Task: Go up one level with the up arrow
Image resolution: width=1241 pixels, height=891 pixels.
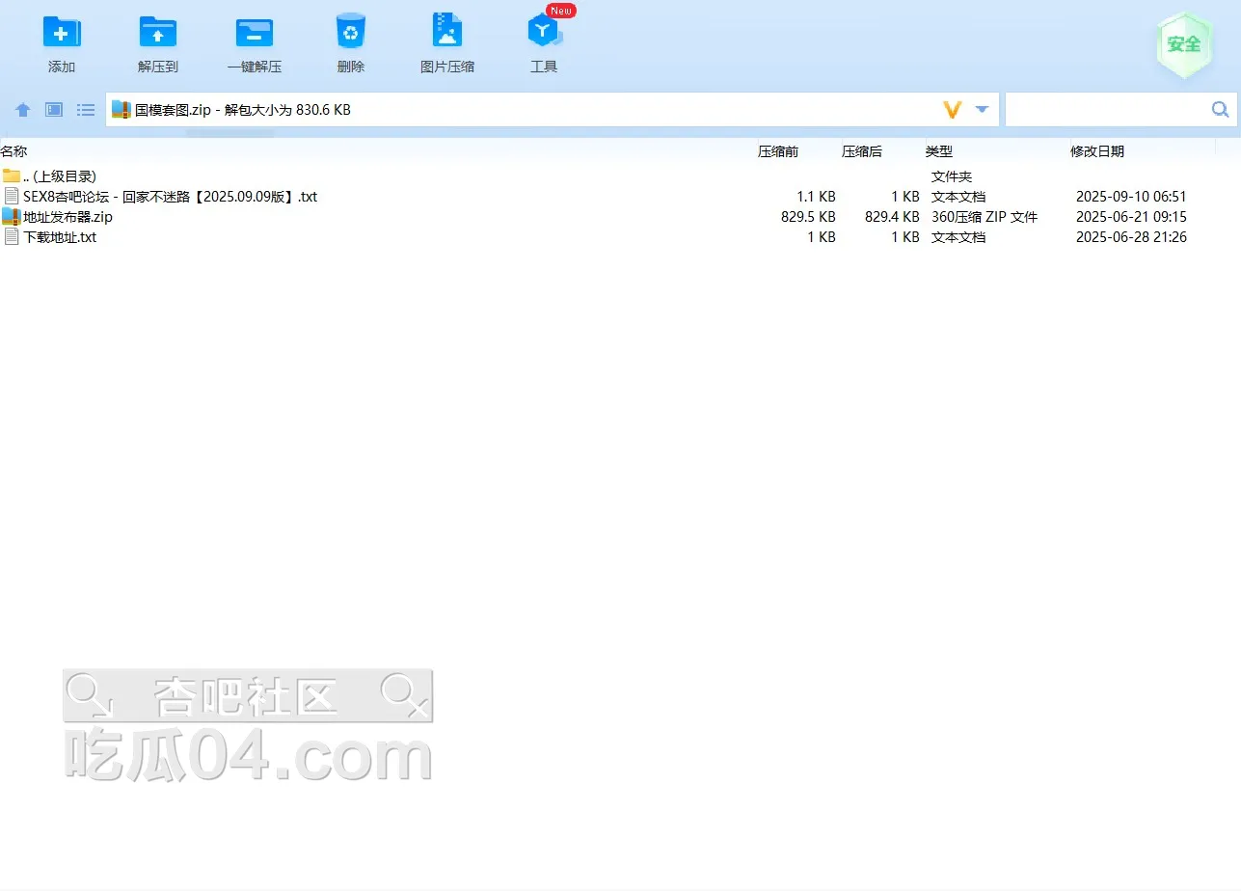Action: [23, 110]
